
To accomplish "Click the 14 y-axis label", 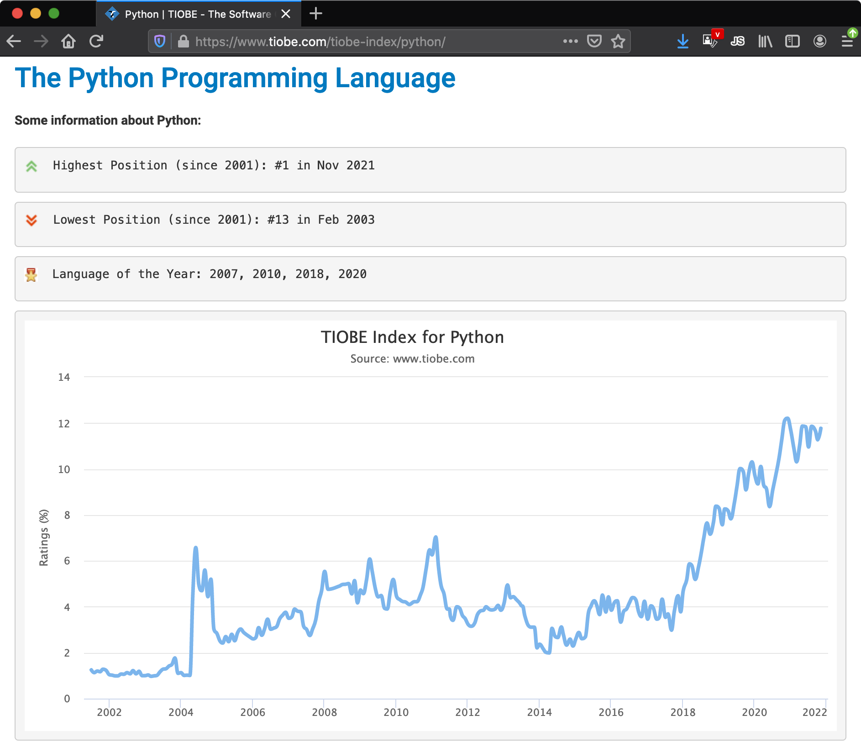I will point(64,377).
